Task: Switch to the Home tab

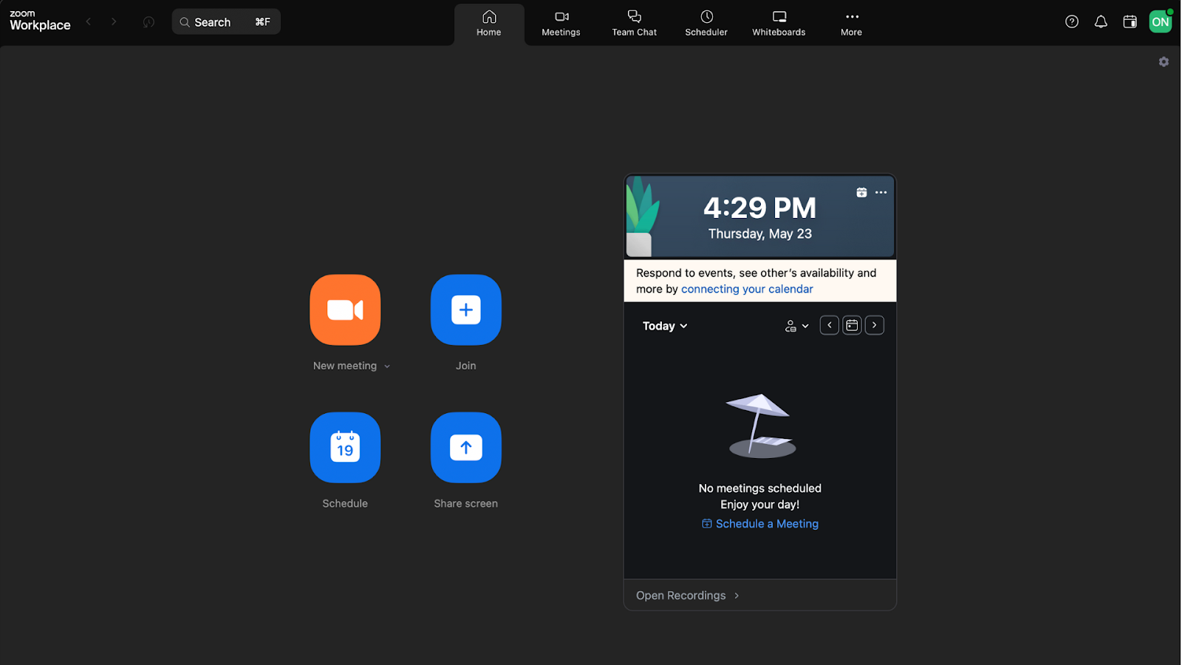Action: [488, 22]
